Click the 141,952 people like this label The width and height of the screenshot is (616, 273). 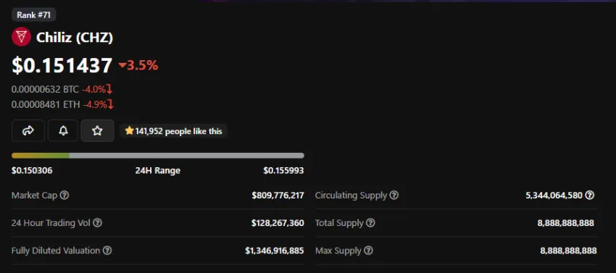pyautogui.click(x=173, y=131)
